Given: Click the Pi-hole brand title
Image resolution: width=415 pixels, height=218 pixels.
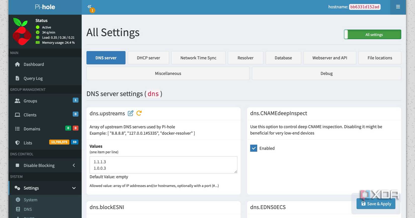Looking at the screenshot, I should coord(45,7).
